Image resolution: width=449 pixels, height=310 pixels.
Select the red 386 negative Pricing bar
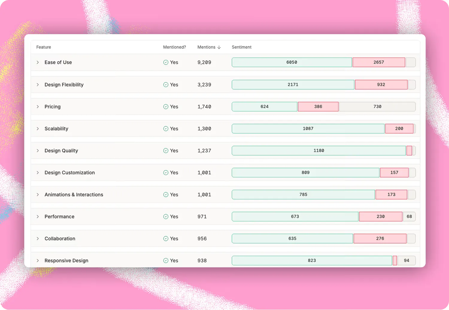click(318, 107)
